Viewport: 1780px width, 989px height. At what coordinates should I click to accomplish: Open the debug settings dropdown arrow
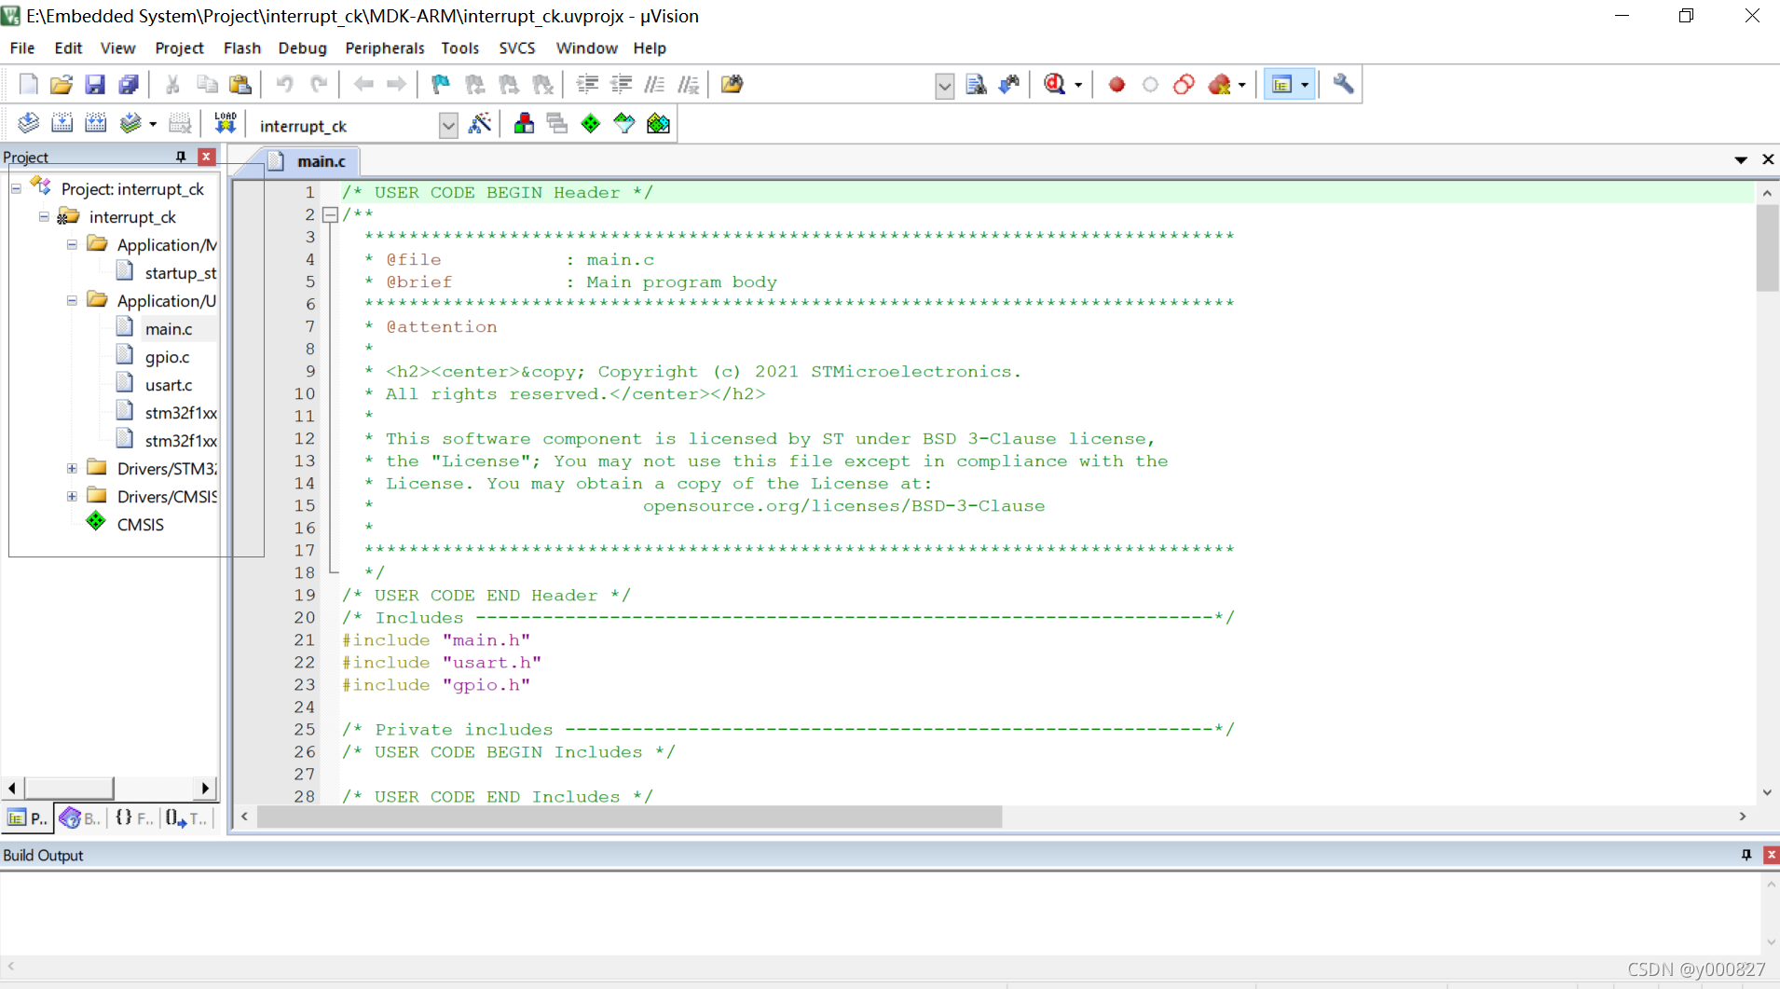point(1078,86)
